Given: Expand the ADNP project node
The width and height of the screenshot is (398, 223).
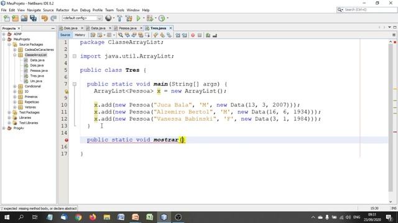Looking at the screenshot, I should pyautogui.click(x=4, y=34).
